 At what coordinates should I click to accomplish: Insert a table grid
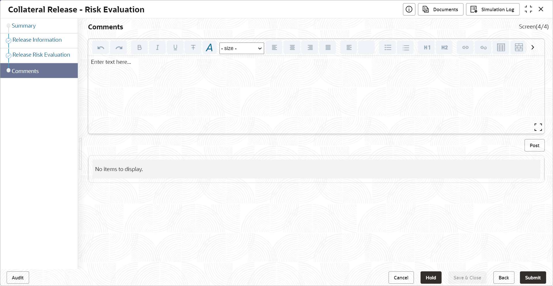point(501,48)
